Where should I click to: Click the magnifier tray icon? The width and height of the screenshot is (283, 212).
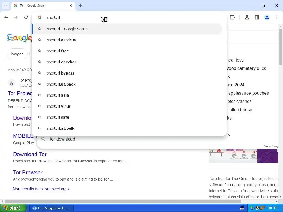pyautogui.click(x=263, y=208)
